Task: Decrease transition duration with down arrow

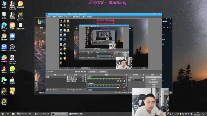Action: 143,80
